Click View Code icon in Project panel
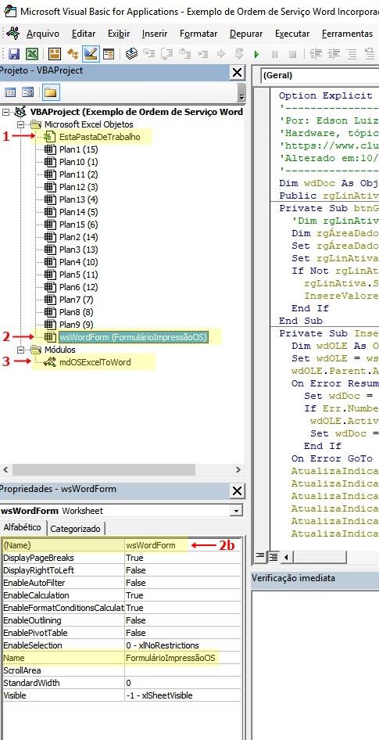 click(x=10, y=92)
